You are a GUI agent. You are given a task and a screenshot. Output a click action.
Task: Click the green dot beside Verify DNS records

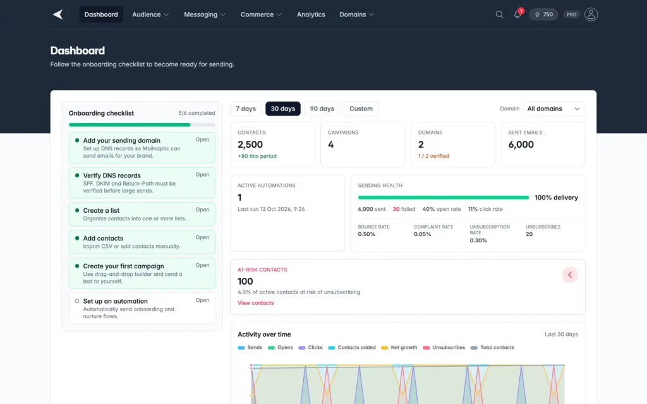[76, 175]
